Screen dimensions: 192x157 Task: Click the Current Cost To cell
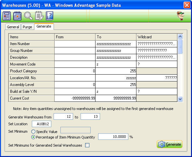pos(116,98)
